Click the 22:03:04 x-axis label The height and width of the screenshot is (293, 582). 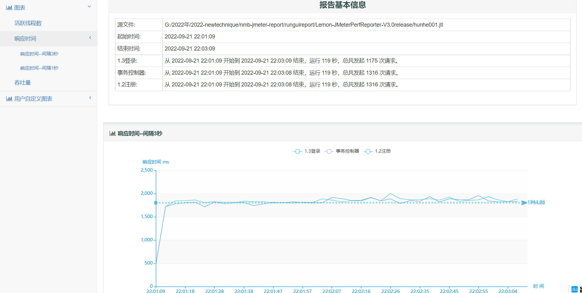click(x=508, y=291)
